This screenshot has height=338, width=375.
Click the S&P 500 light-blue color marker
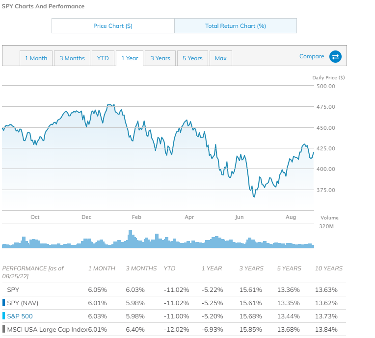[3, 316]
